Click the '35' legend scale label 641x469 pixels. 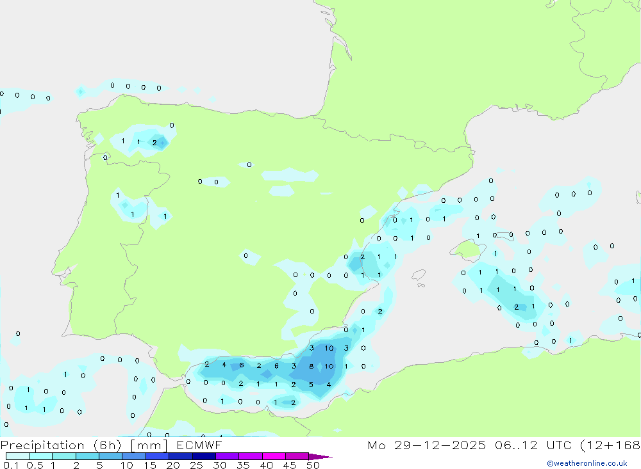[x=243, y=465]
